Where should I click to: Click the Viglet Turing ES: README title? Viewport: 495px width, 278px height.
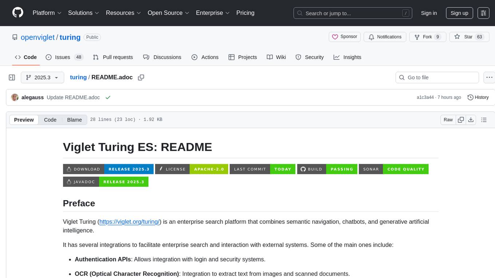coord(138,147)
